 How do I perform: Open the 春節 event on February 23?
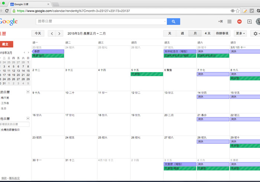(48, 51)
